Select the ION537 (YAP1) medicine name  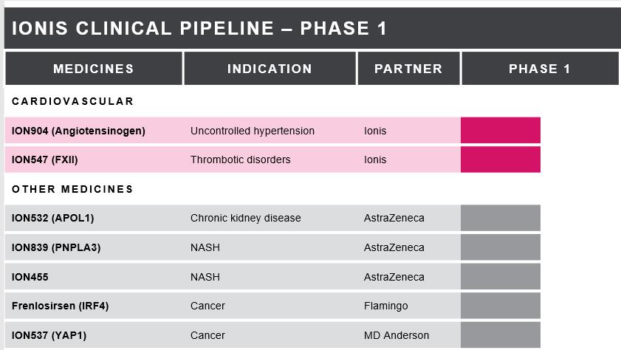[x=49, y=335]
